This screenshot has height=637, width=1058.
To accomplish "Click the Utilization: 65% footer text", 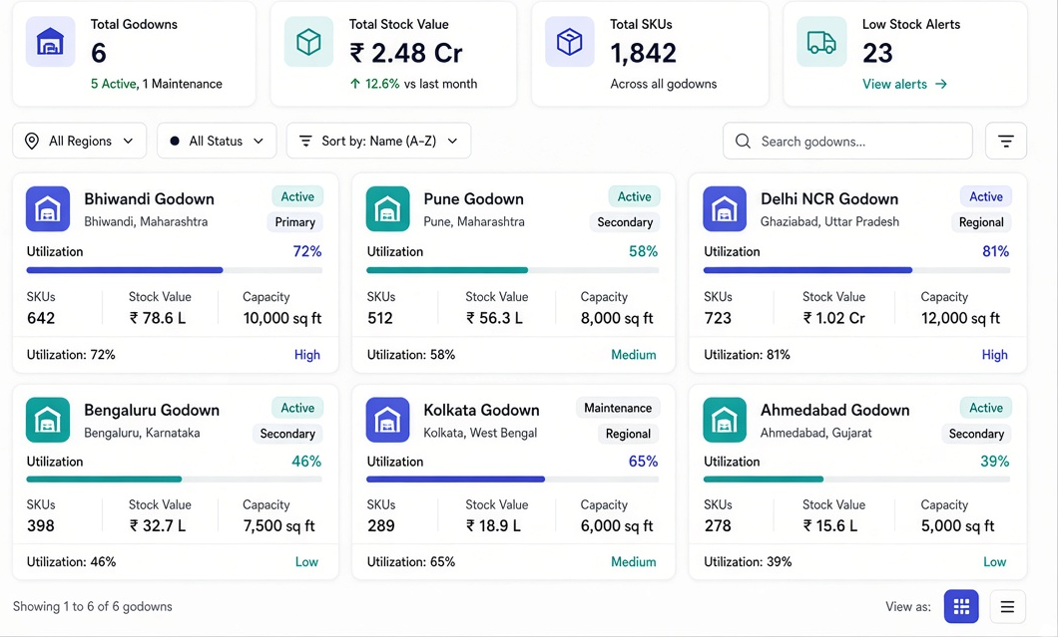I will click(411, 561).
